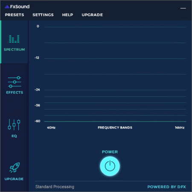Switch to the EFFECTS tab label
The height and width of the screenshot is (192, 192).
pyautogui.click(x=15, y=93)
